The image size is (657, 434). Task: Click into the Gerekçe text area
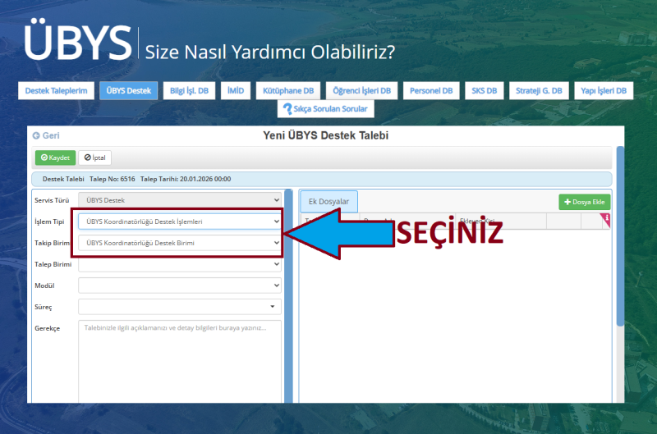[x=179, y=361]
